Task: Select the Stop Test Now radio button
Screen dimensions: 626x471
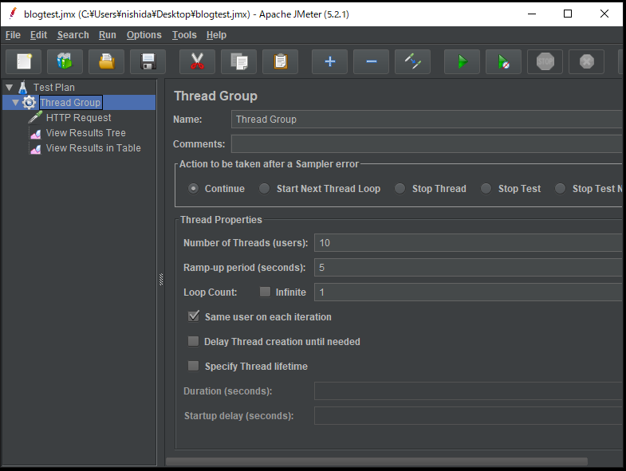Action: (x=560, y=188)
